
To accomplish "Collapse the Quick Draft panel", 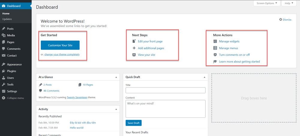I will tap(204, 77).
